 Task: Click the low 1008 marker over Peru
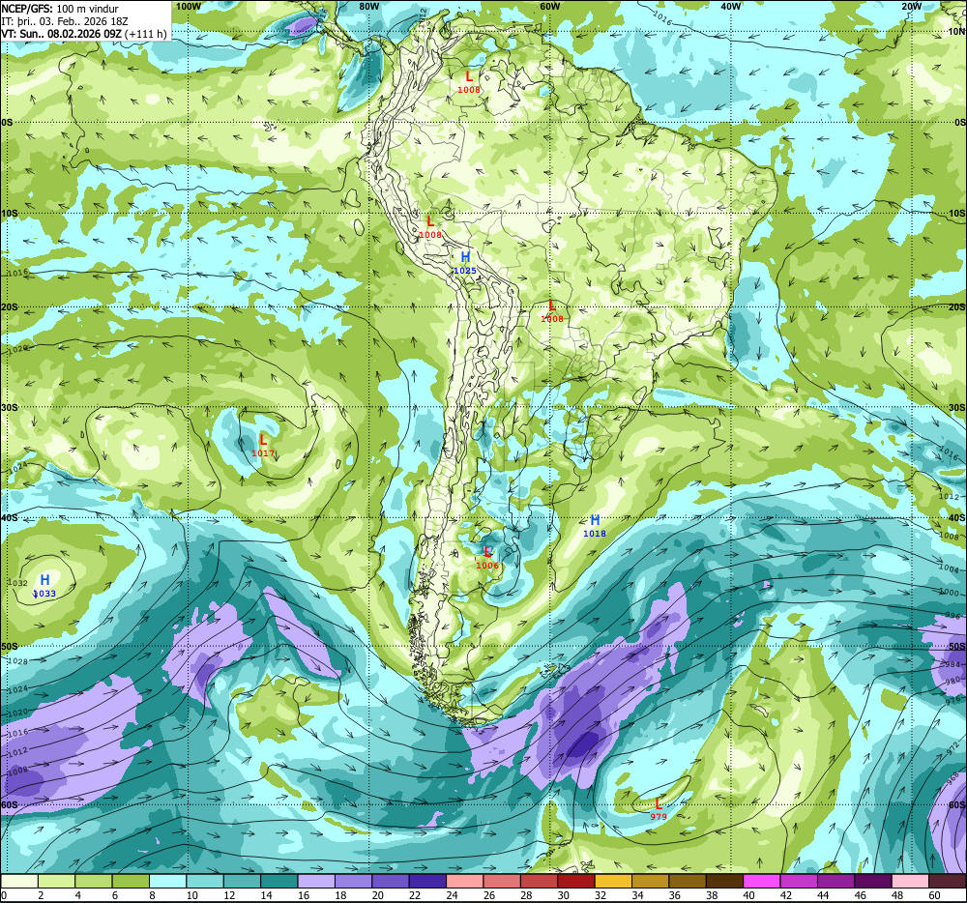(430, 227)
